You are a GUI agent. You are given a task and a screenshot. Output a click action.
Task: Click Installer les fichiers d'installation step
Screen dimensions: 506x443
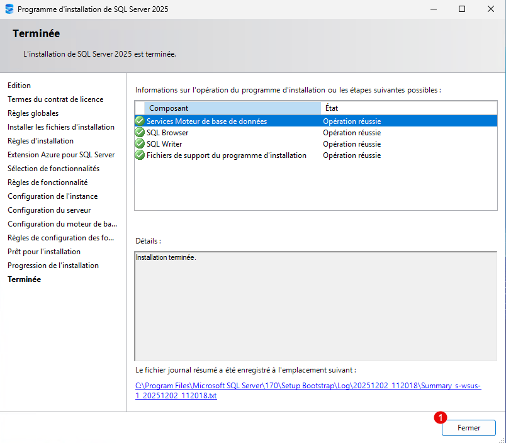pos(61,127)
